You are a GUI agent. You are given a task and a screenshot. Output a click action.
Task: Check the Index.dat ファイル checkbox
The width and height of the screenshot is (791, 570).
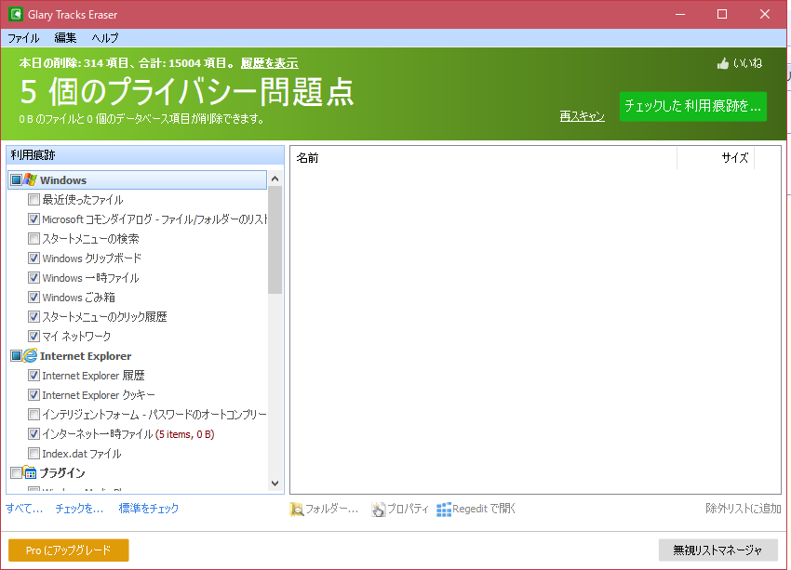[34, 454]
